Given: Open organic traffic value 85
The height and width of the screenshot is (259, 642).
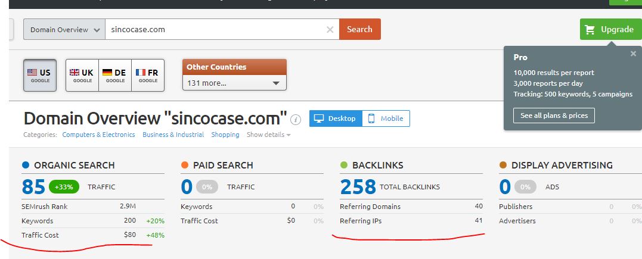Looking at the screenshot, I should 33,187.
